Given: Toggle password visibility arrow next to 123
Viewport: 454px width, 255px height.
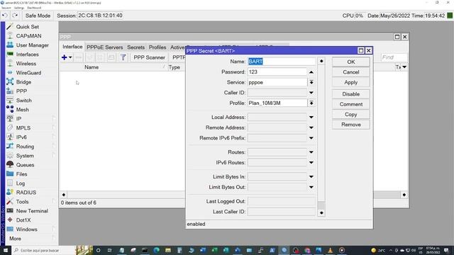Looking at the screenshot, I should click(311, 72).
